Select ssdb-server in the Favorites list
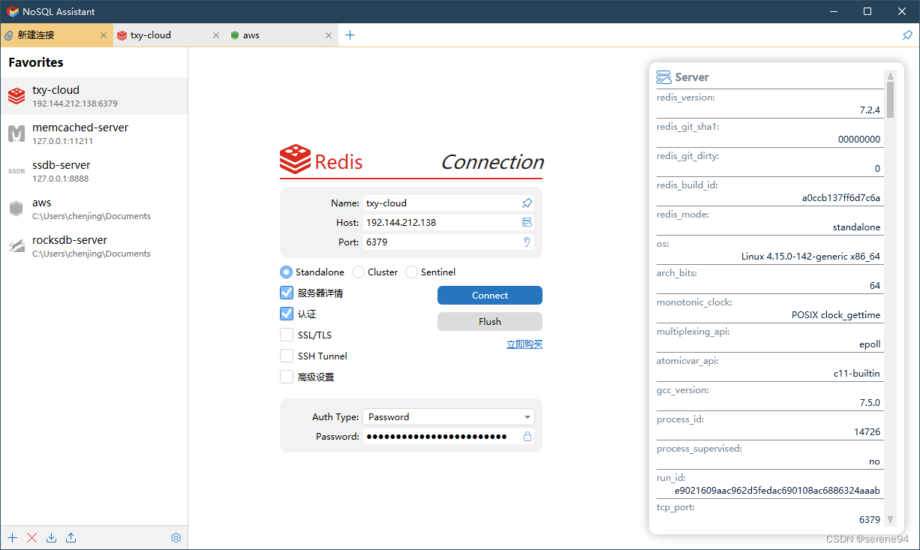The height and width of the screenshot is (550, 920). tap(94, 171)
